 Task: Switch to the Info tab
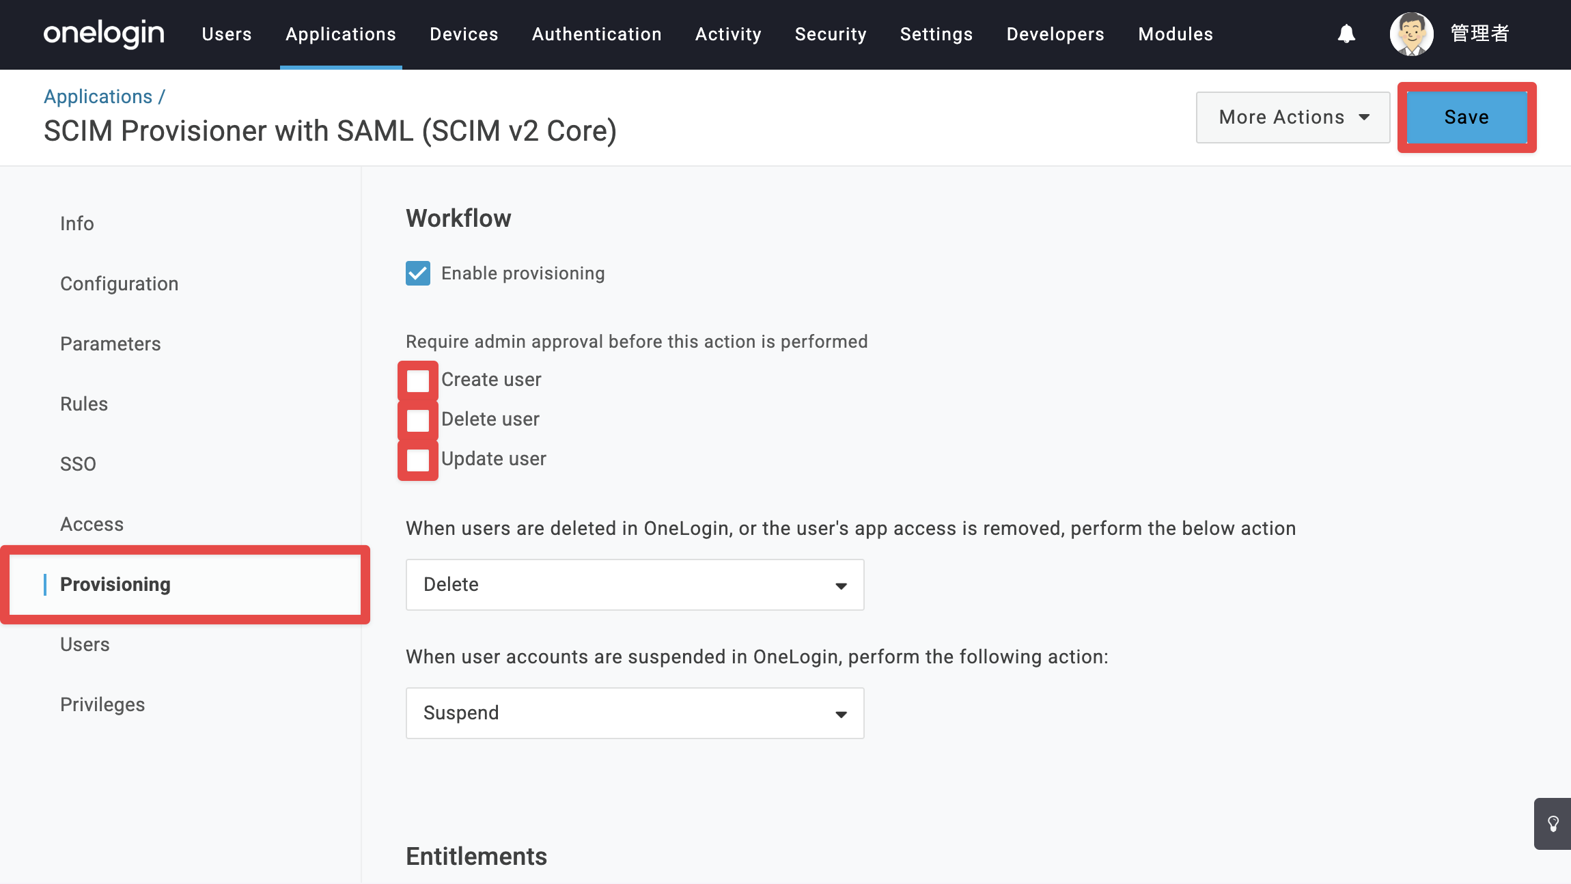click(77, 223)
